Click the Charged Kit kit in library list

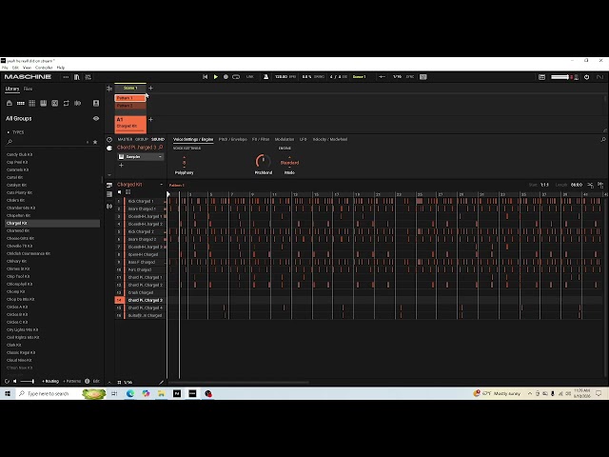point(52,224)
